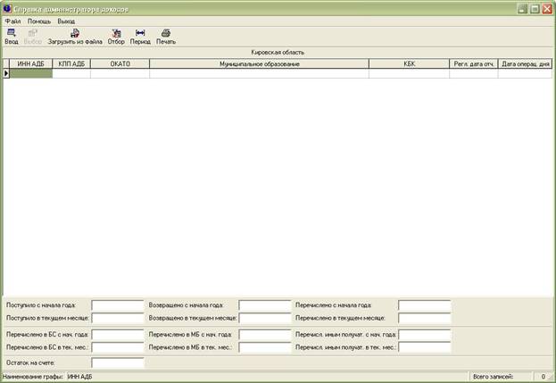Click the application icon in title bar
Viewport: 556px width, 383px height.
7,7
